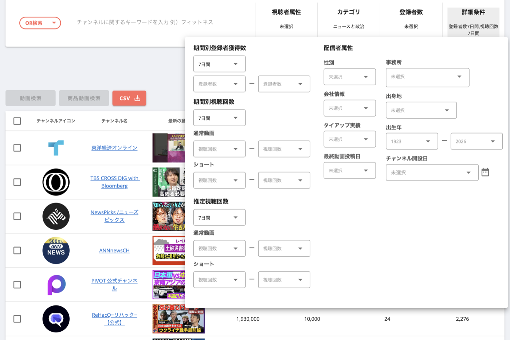Open the 事務所 dropdown
510x340 pixels.
pyautogui.click(x=428, y=78)
